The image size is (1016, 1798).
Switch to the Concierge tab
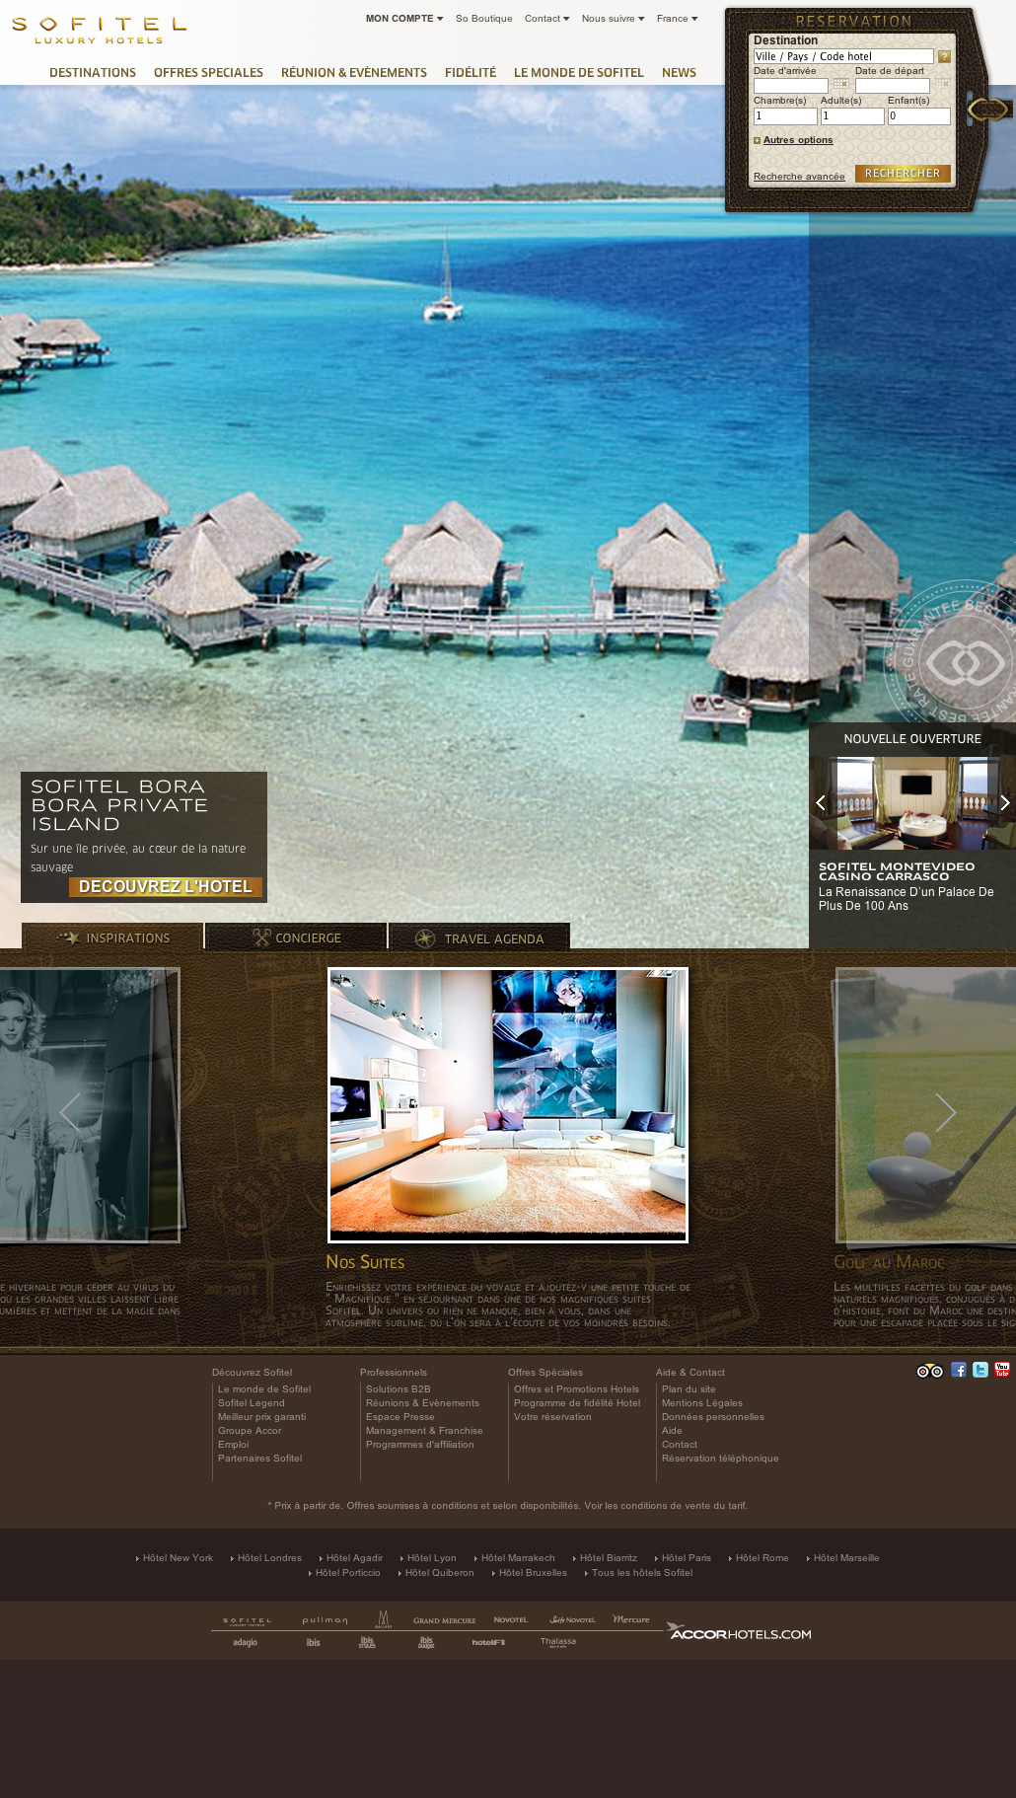[x=296, y=937]
